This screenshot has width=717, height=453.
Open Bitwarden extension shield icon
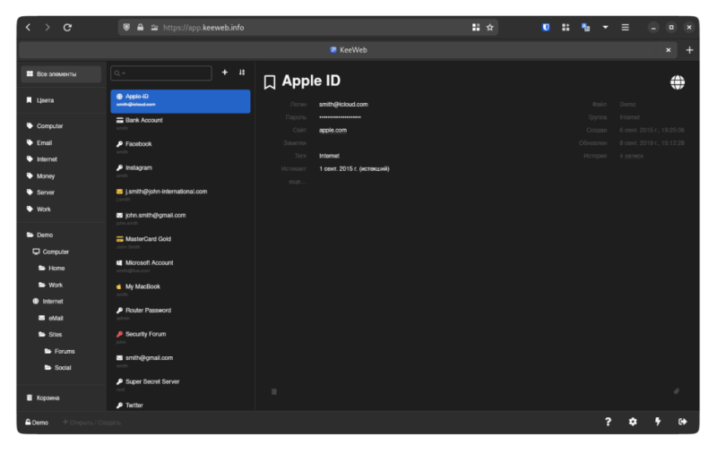(546, 28)
